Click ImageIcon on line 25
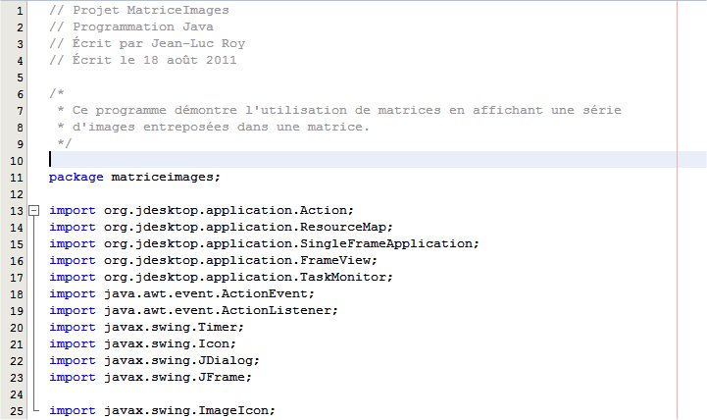Viewport: 707px width, 420px height. point(232,410)
